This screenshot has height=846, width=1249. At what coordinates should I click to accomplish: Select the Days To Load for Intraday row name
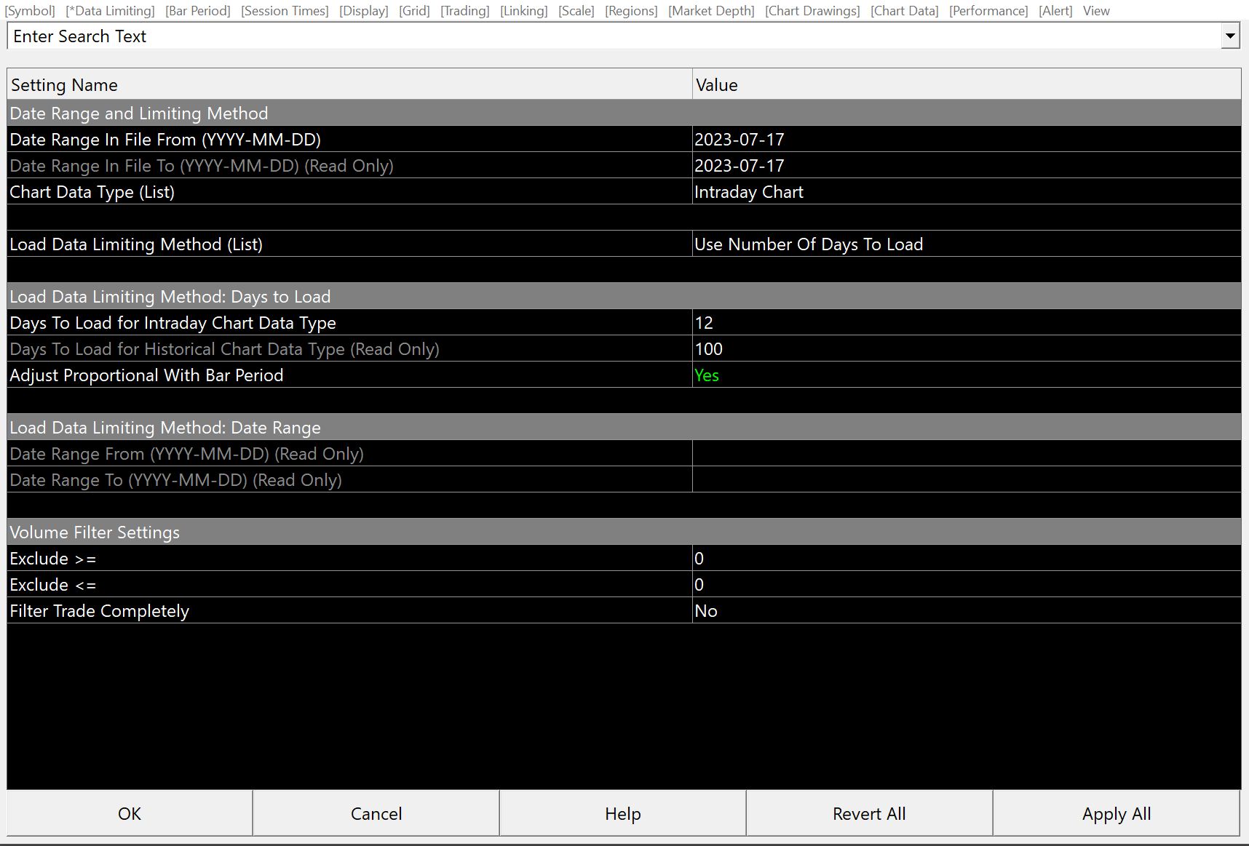(x=349, y=322)
